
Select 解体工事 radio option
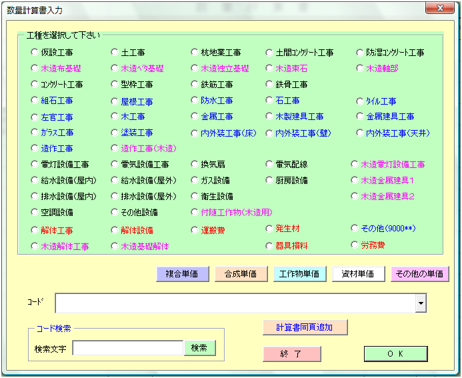pyautogui.click(x=35, y=230)
